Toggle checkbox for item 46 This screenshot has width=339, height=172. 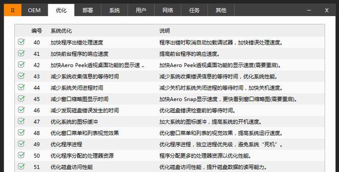21,110
